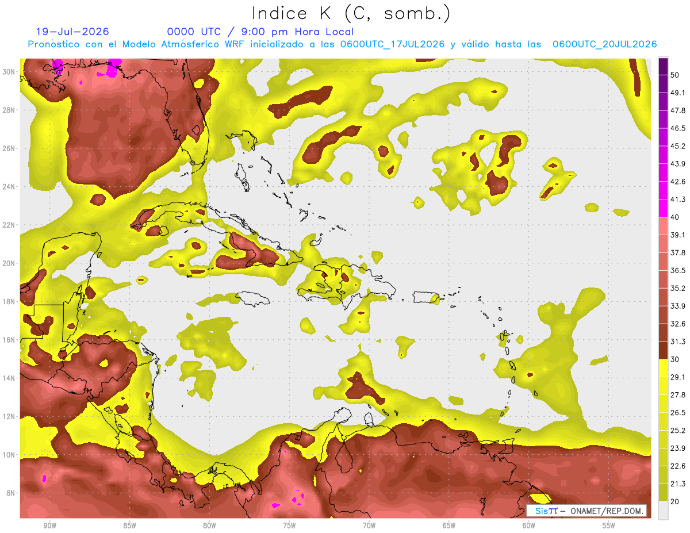Viewport: 690px width, 533px height.
Task: Click the '46.5' value on the color scale
Action: coord(678,128)
